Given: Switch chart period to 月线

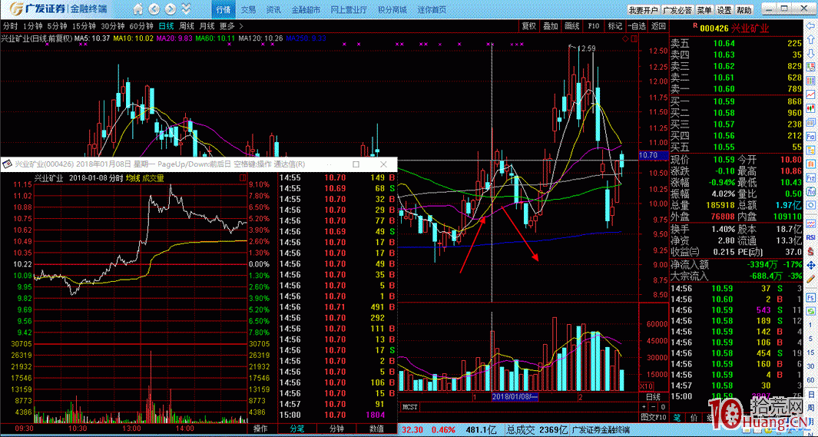Looking at the screenshot, I should coord(207,26).
